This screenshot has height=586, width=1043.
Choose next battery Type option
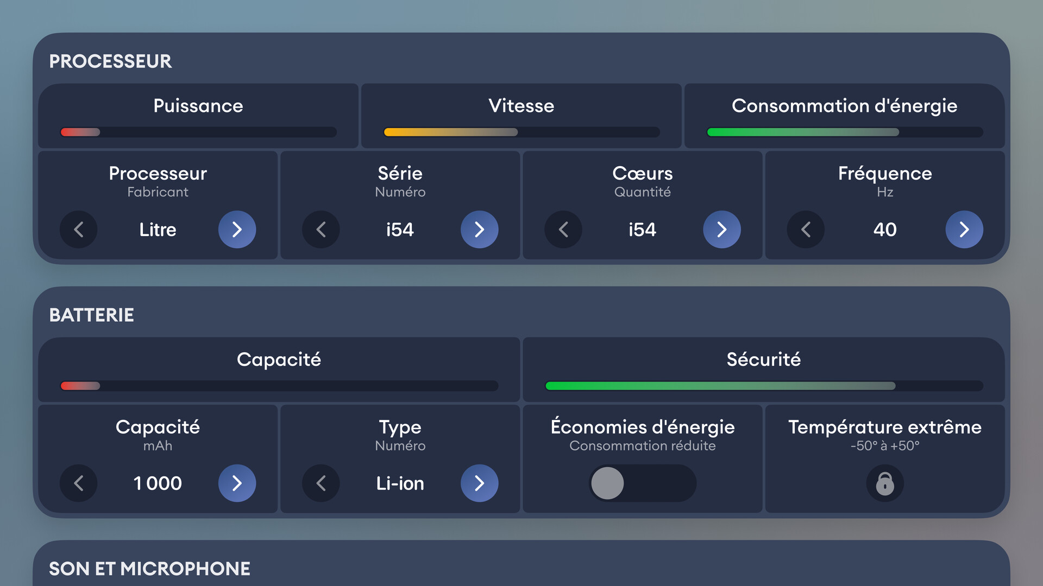tap(479, 483)
